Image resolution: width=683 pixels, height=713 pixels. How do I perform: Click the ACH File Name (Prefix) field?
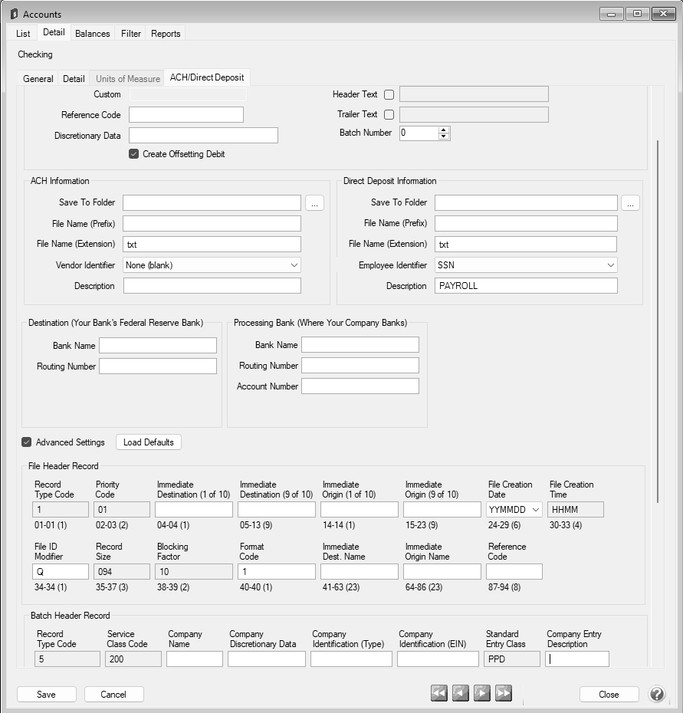[212, 224]
